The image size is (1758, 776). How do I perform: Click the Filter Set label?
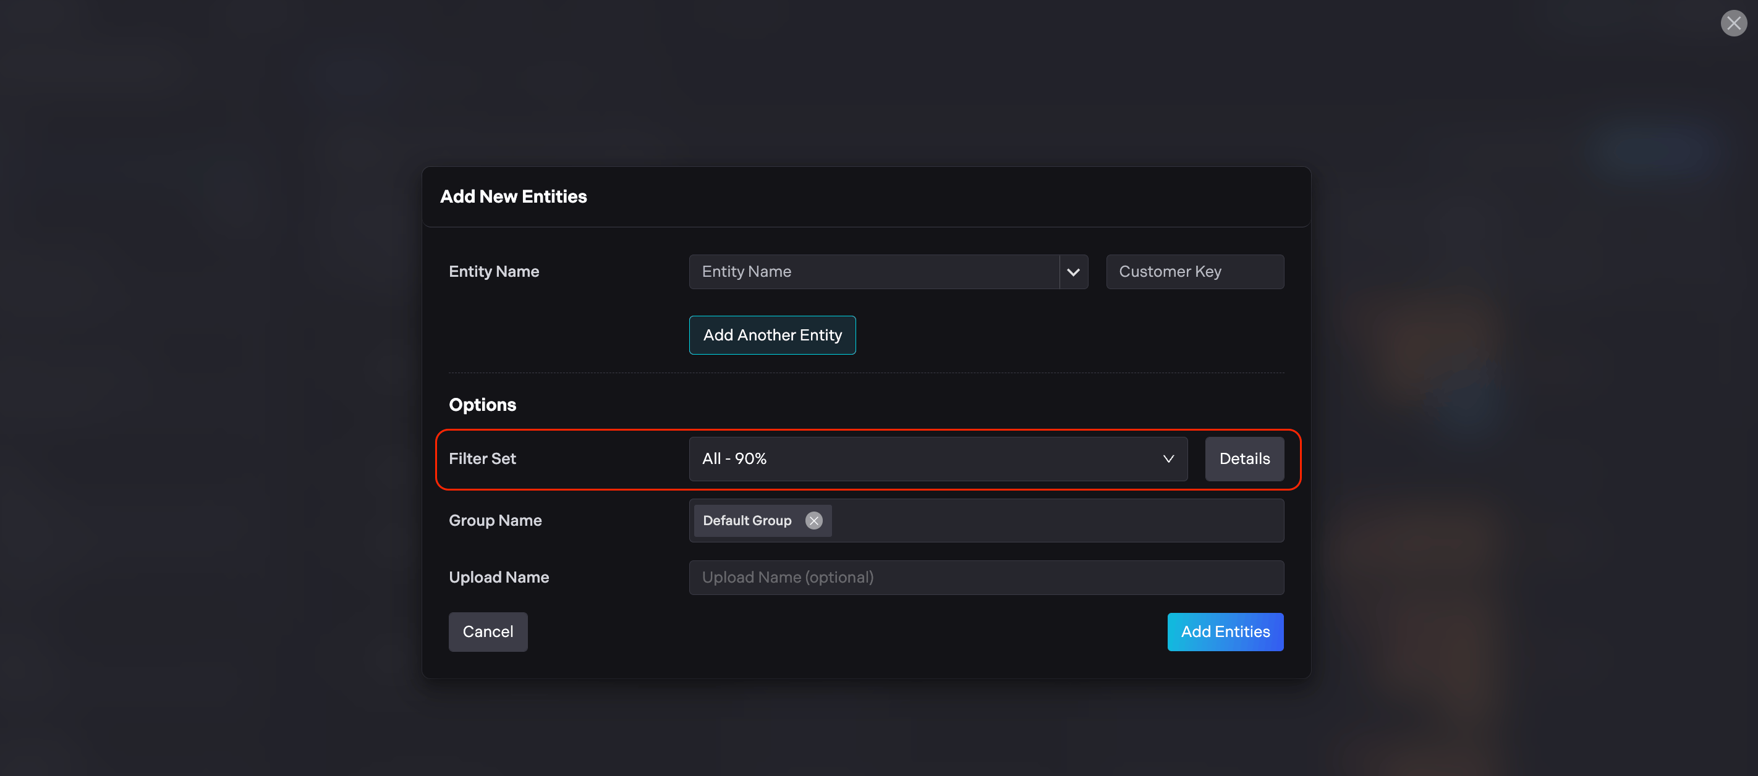pyautogui.click(x=482, y=459)
